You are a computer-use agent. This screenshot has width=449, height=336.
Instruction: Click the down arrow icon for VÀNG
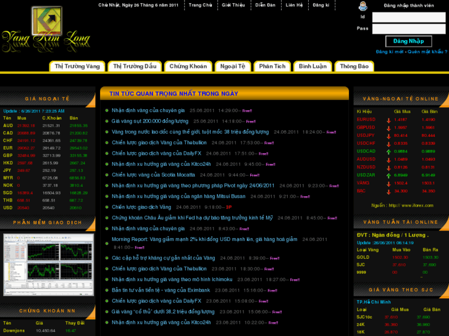point(388,184)
